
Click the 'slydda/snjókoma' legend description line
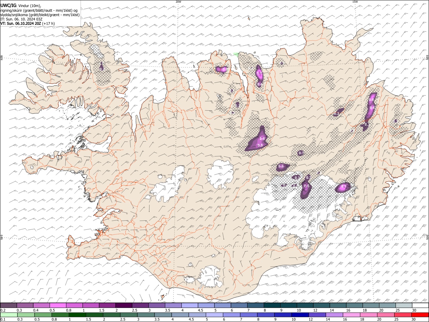(x=40, y=15)
